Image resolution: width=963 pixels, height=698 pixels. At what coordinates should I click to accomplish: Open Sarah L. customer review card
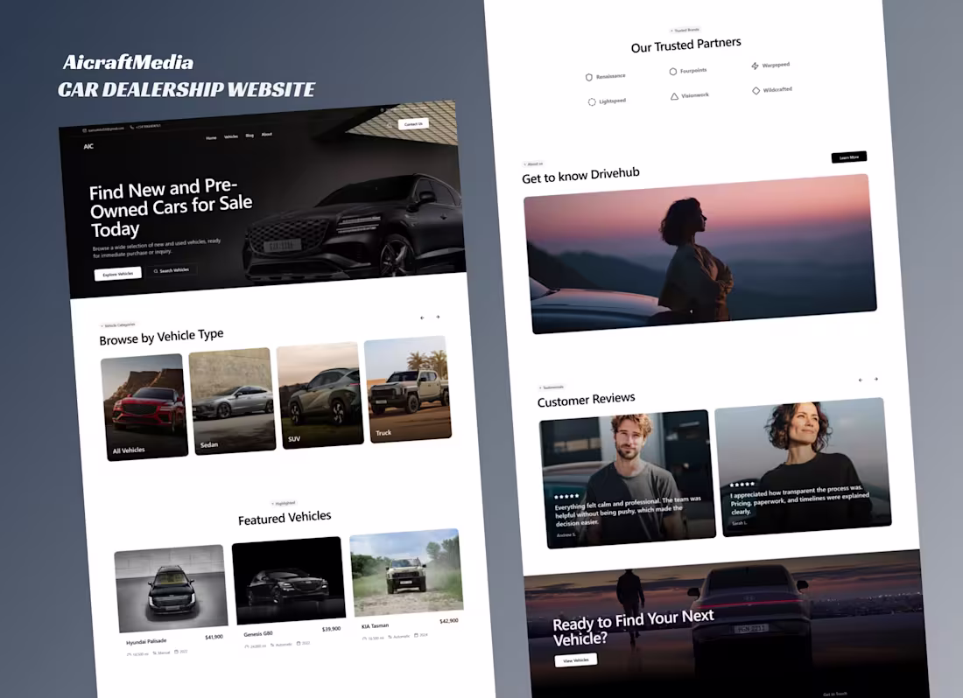coord(804,467)
